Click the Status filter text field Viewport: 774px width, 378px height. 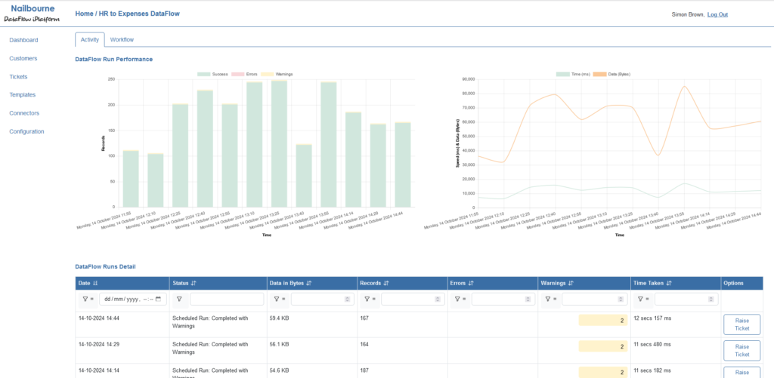point(226,300)
